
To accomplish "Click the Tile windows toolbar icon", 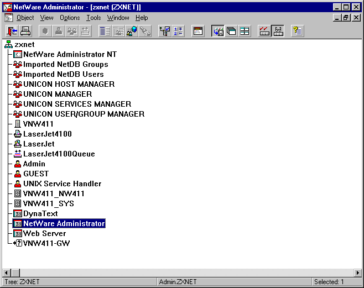I will (x=245, y=31).
